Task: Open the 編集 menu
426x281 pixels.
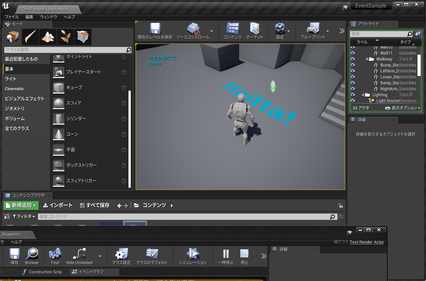Action: [29, 17]
